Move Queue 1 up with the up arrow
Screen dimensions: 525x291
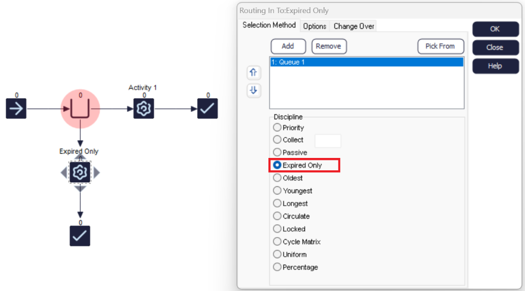click(254, 72)
